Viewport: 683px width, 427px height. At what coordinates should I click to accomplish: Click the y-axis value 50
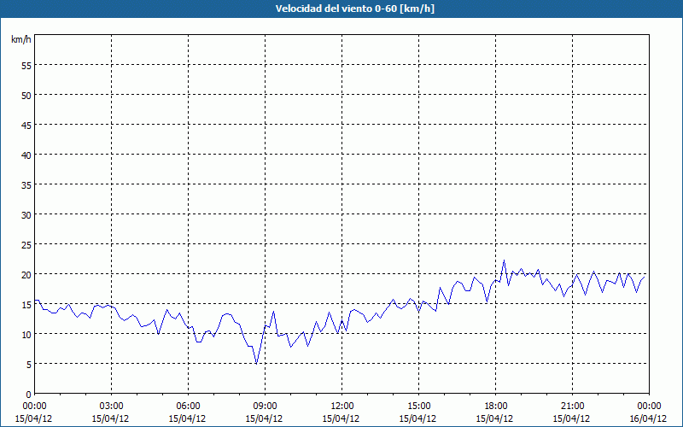tap(26, 96)
